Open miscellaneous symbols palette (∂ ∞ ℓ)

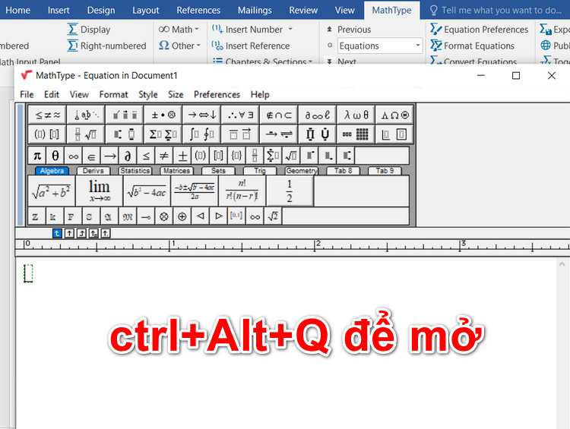(x=318, y=115)
